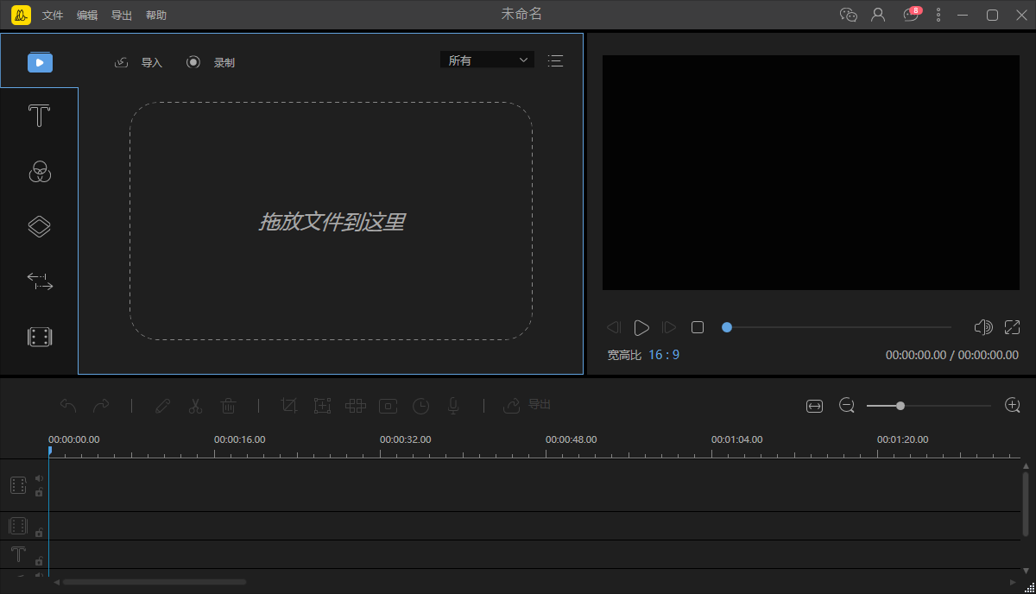Click the fit timeline to window icon
Viewport: 1036px width, 594px height.
coord(814,406)
